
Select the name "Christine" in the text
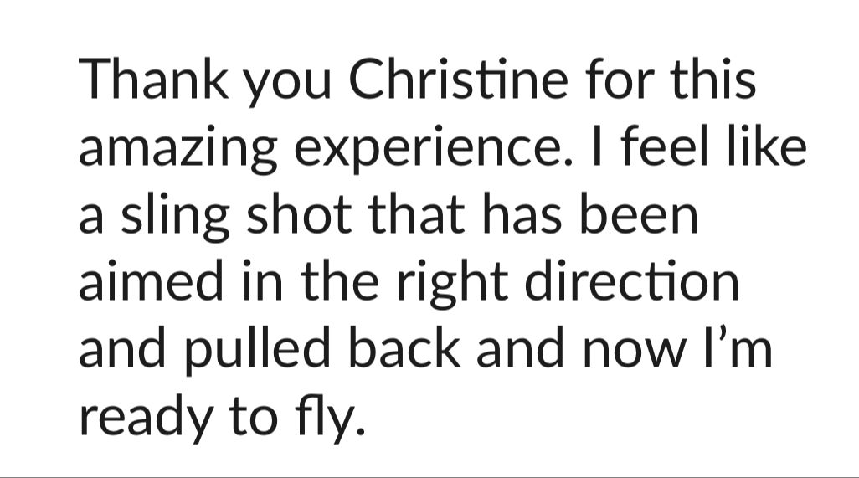458,79
